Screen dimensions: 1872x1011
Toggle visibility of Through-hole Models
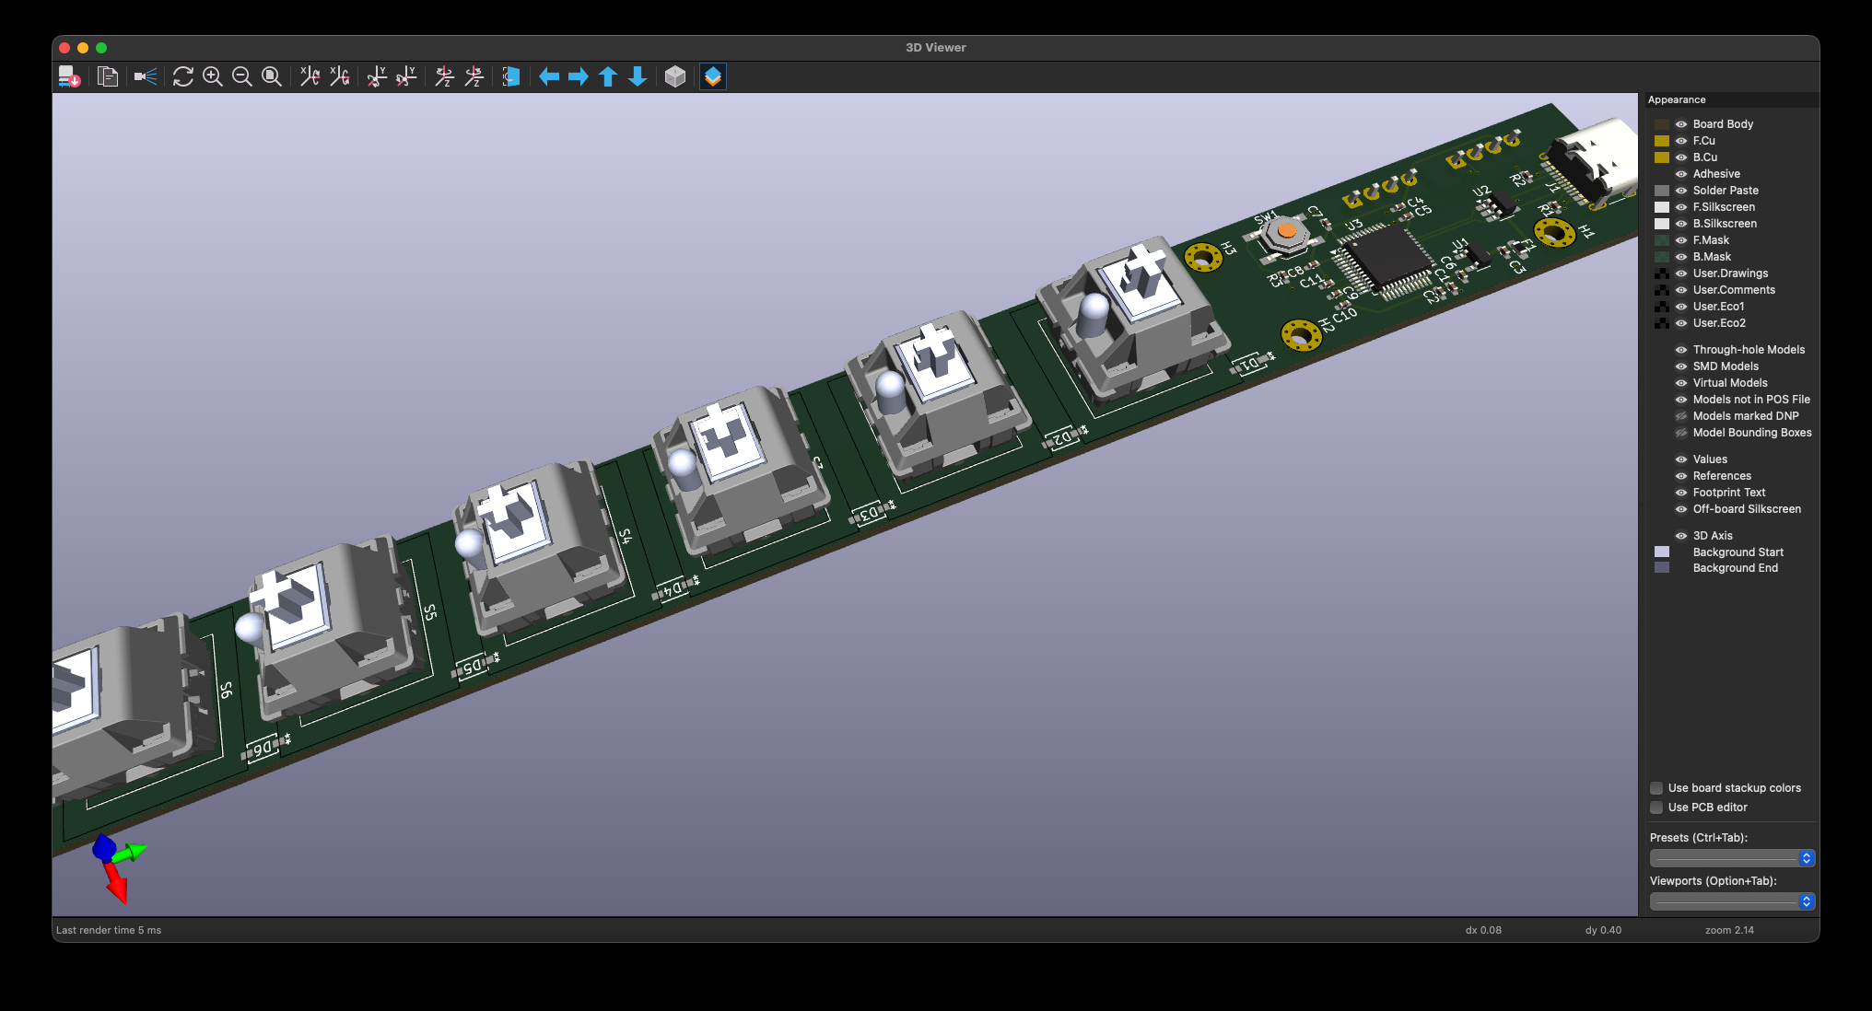(x=1681, y=350)
